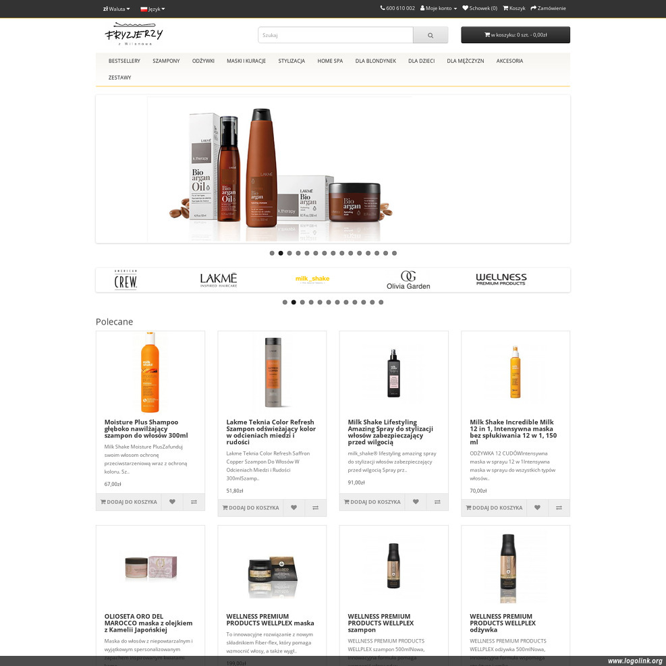Select the first banner slider dot
The image size is (666, 666).
point(272,253)
